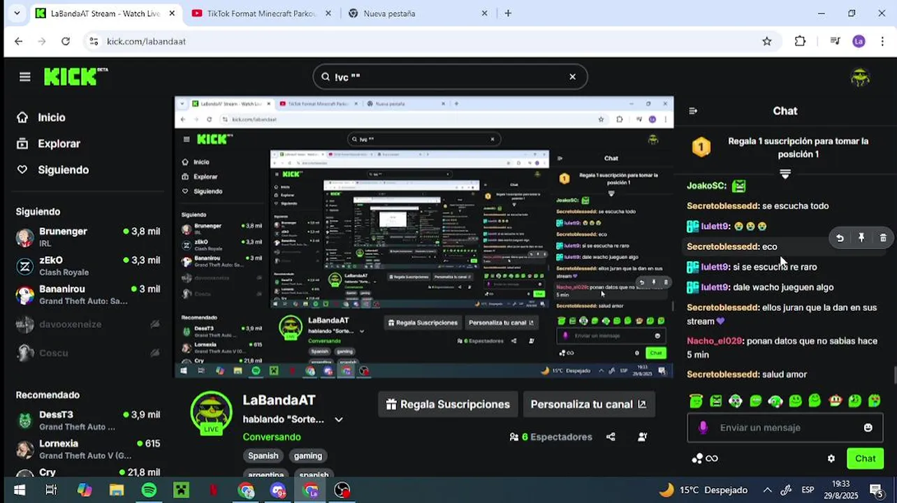Expand the stream title dropdown chevron
This screenshot has width=897, height=503.
pyautogui.click(x=339, y=420)
